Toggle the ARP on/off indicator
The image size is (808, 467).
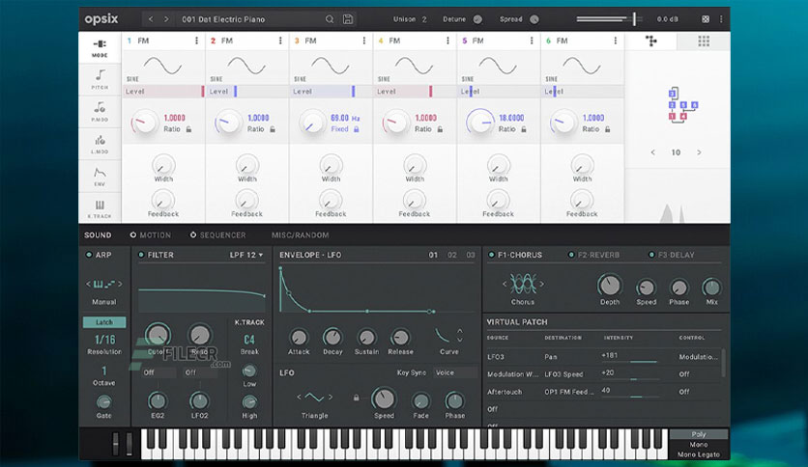[89, 255]
